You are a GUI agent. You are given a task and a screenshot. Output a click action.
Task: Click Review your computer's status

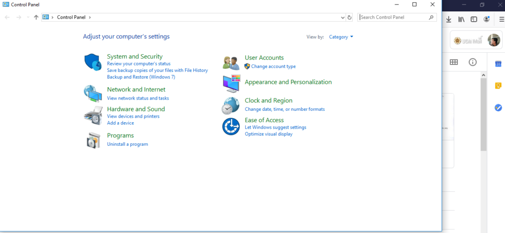(x=139, y=64)
